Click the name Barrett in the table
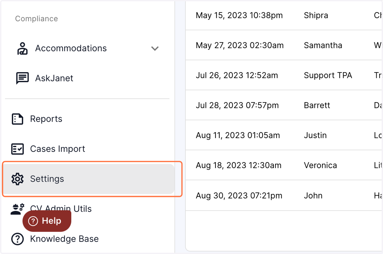Screen dimensions: 383x254 click(317, 105)
